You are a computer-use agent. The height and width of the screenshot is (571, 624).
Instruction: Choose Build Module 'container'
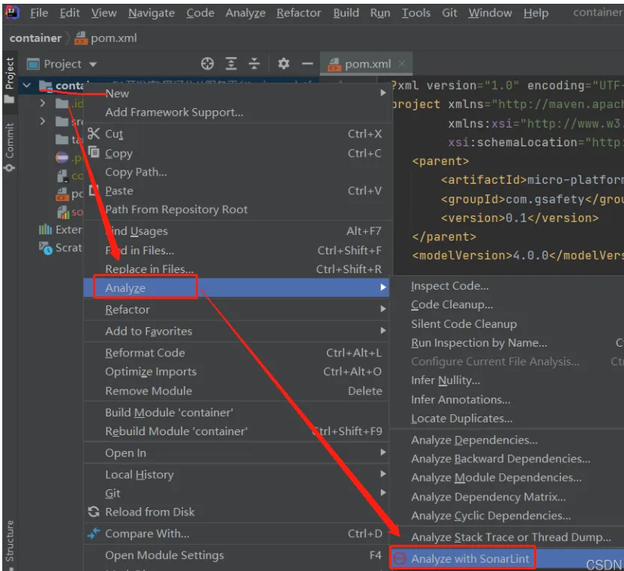pyautogui.click(x=169, y=412)
